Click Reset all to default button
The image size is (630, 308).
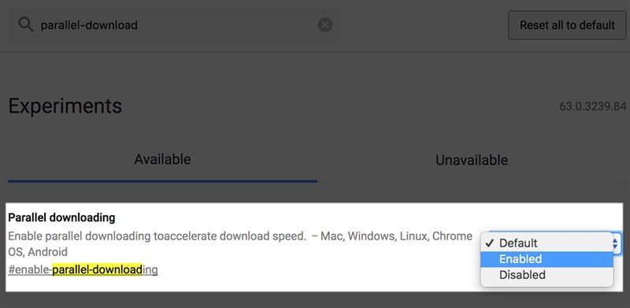(x=567, y=25)
